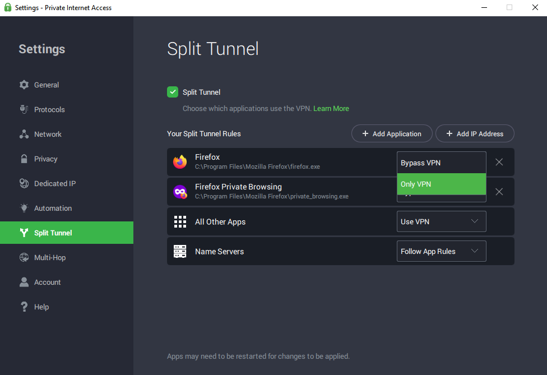This screenshot has height=375, width=547.
Task: Select Split Tunnel label in sidebar
Action: 53,233
